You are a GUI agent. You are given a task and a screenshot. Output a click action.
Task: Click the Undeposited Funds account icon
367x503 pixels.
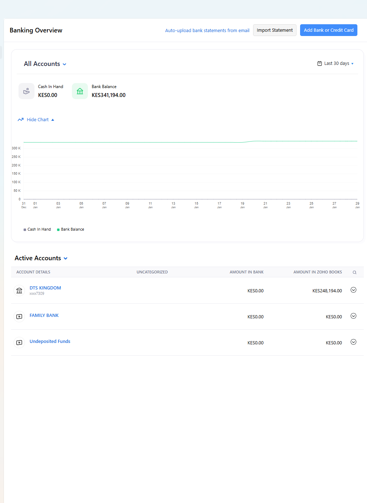click(19, 343)
